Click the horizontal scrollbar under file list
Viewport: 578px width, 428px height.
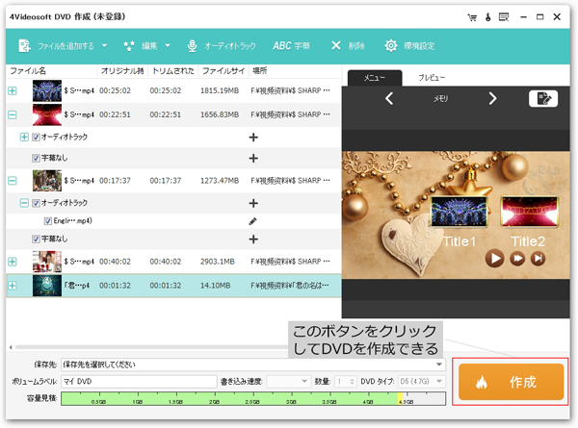(x=151, y=347)
